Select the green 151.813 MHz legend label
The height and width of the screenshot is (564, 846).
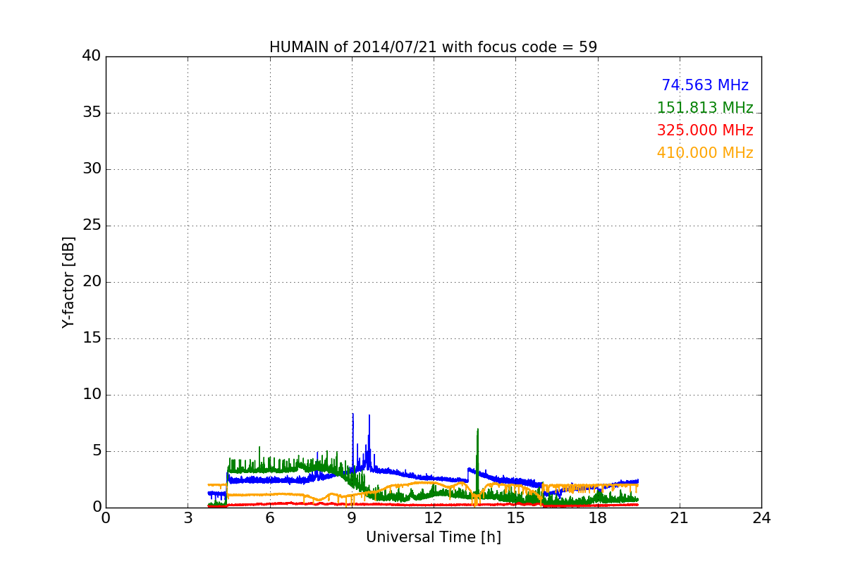coord(705,108)
